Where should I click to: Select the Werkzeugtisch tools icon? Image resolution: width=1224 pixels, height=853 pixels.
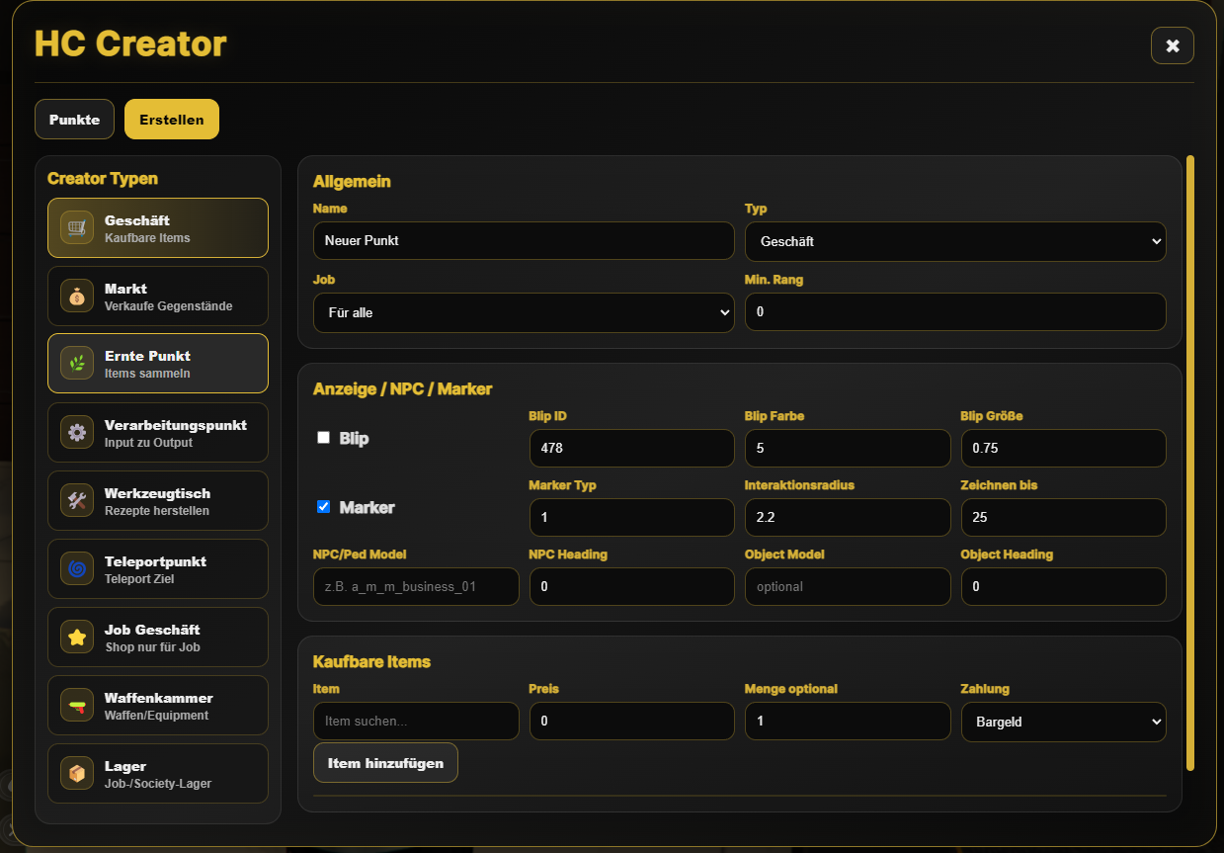[77, 501]
